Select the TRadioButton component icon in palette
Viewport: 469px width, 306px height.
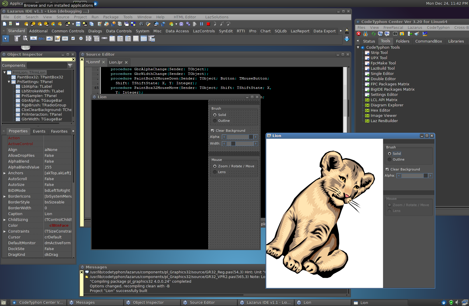[x=81, y=38]
